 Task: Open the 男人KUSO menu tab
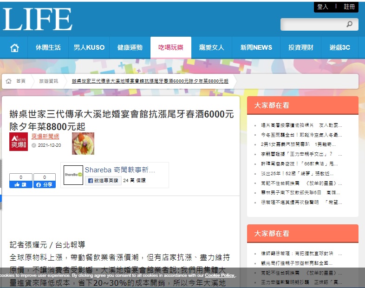click(x=89, y=47)
